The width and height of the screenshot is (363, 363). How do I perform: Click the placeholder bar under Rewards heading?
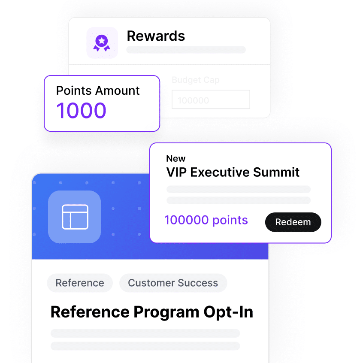[x=186, y=50]
